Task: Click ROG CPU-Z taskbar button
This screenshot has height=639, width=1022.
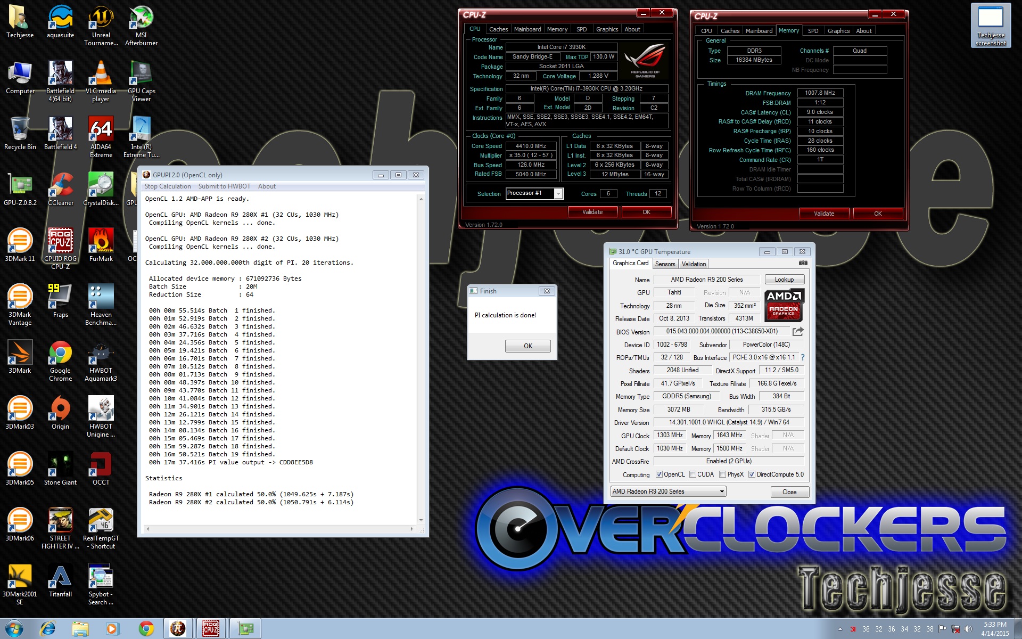Action: click(211, 629)
